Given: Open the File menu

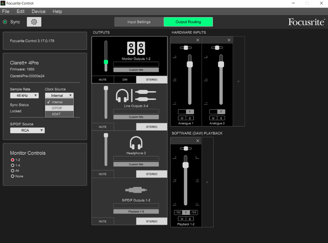Looking at the screenshot, I should pyautogui.click(x=6, y=11).
